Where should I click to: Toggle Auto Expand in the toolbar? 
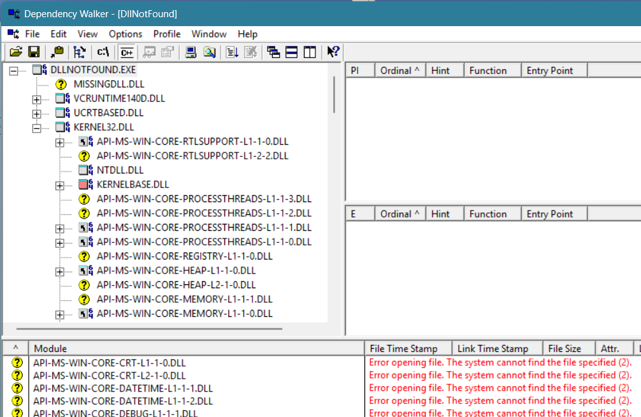(79, 52)
